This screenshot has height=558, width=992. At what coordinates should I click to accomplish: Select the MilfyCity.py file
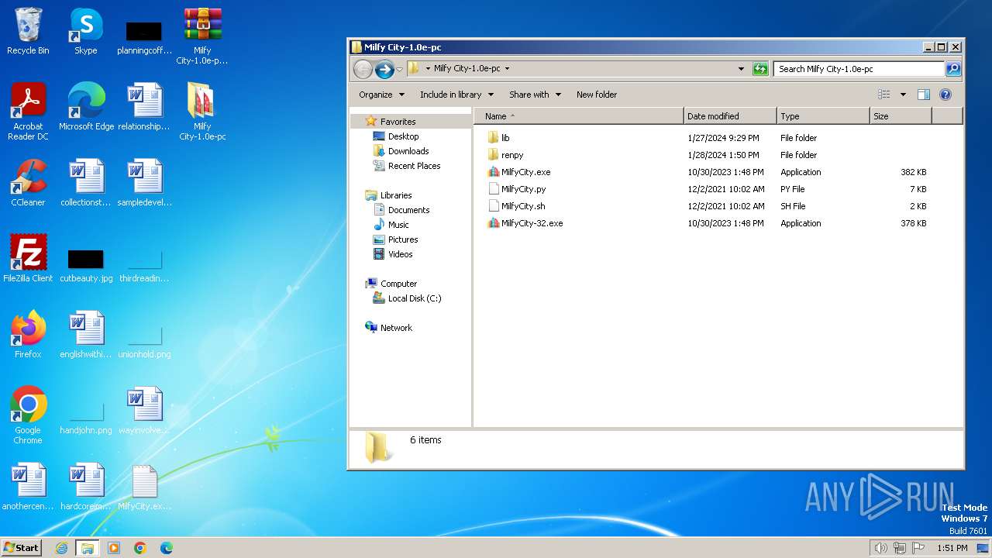click(708, 189)
